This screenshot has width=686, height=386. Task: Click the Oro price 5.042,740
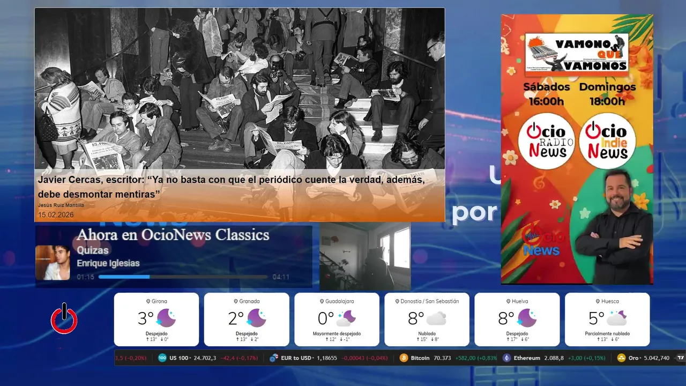[x=657, y=358]
